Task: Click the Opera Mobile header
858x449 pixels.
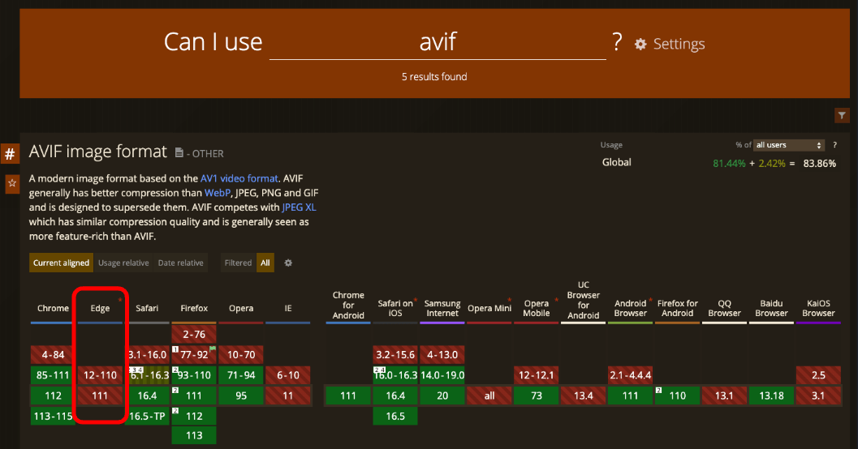Action: pos(537,308)
